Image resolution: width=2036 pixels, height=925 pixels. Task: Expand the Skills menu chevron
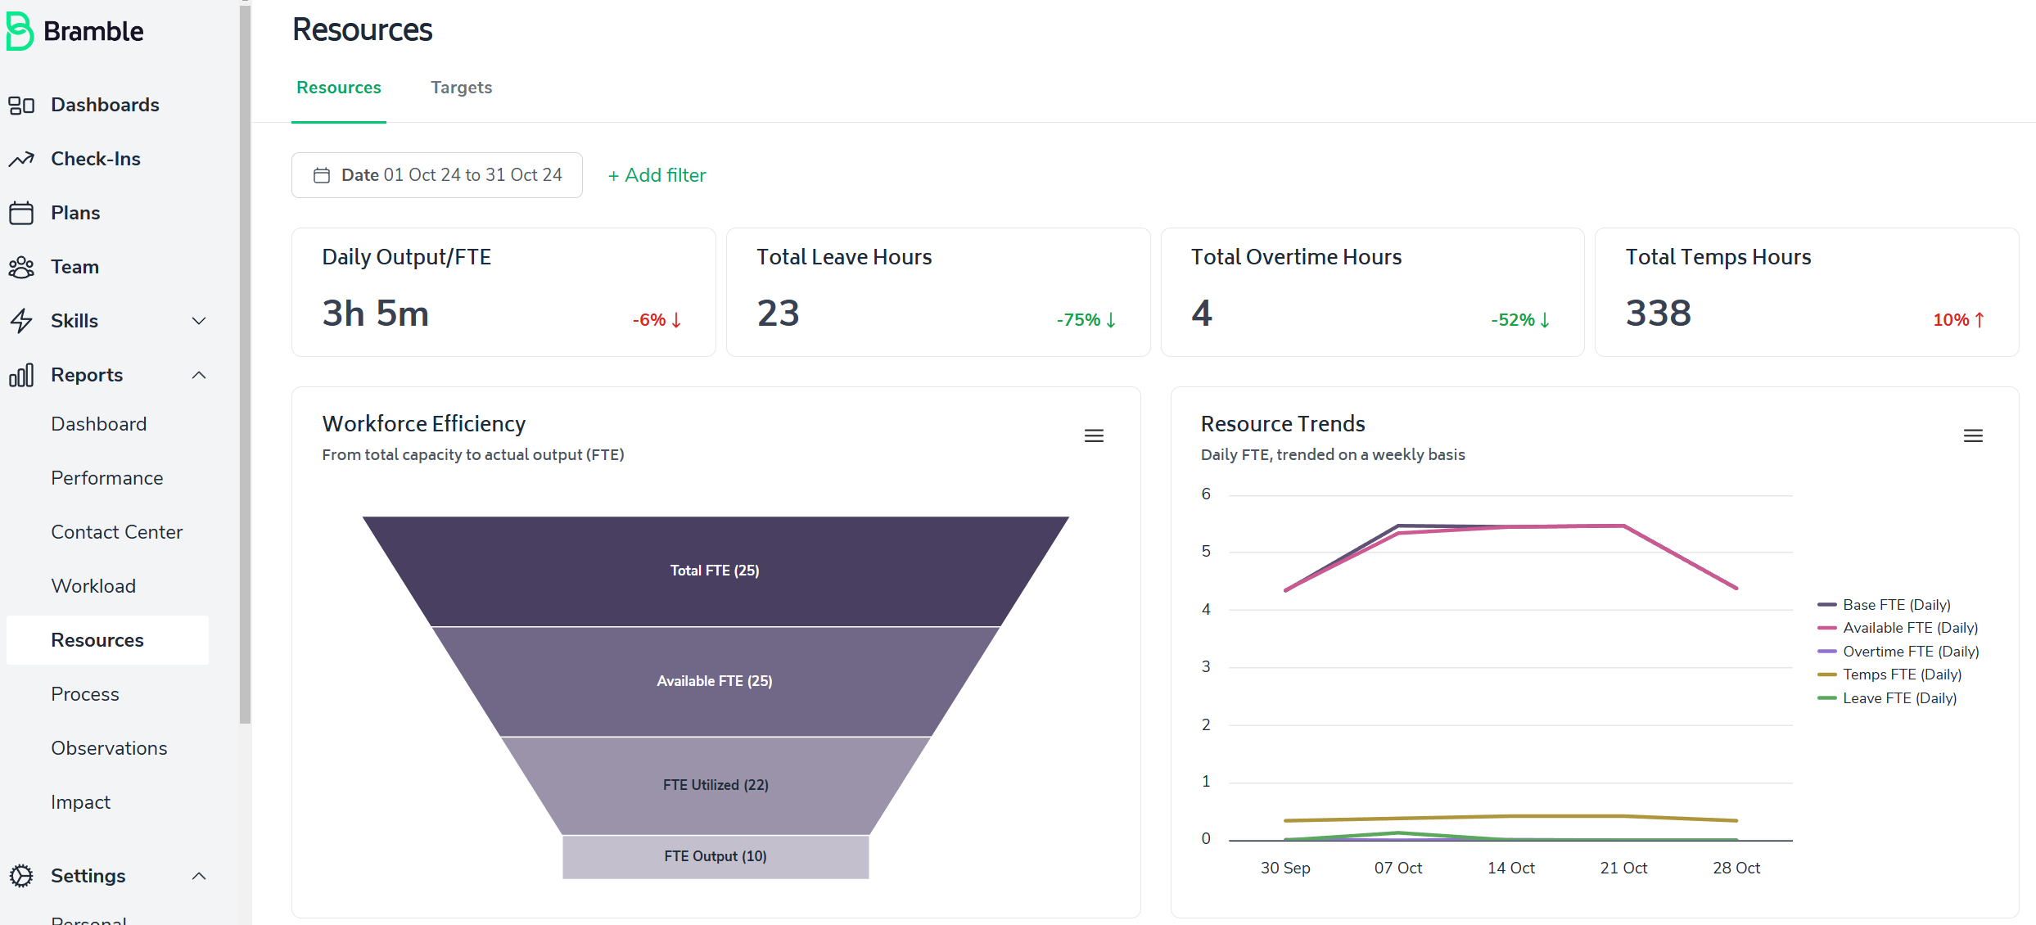[199, 321]
